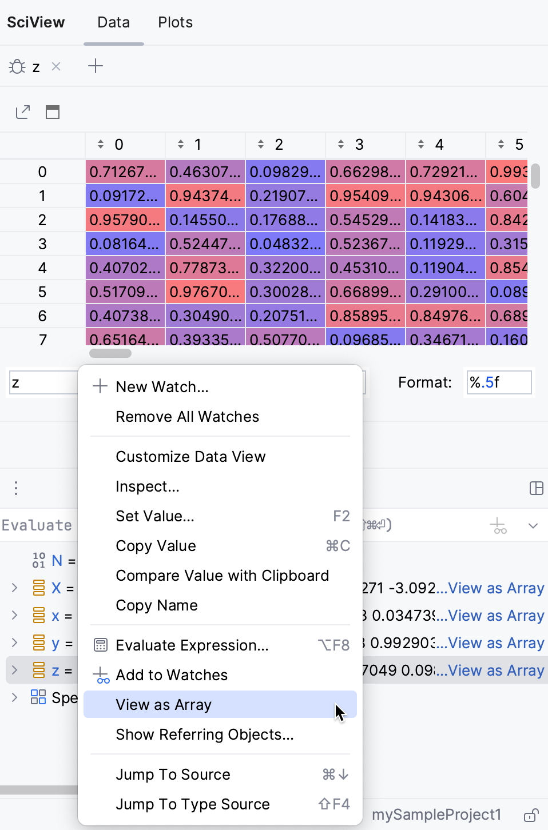Screen dimensions: 548x830
Task: Choose View as Array in context menu
Action: click(220, 705)
